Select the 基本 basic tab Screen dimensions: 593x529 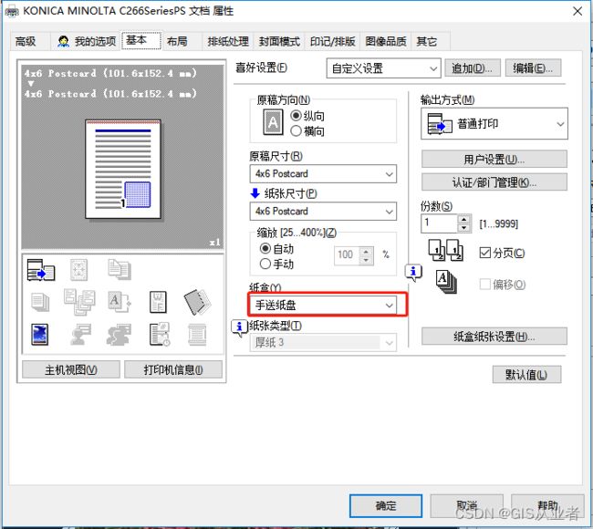pyautogui.click(x=141, y=40)
